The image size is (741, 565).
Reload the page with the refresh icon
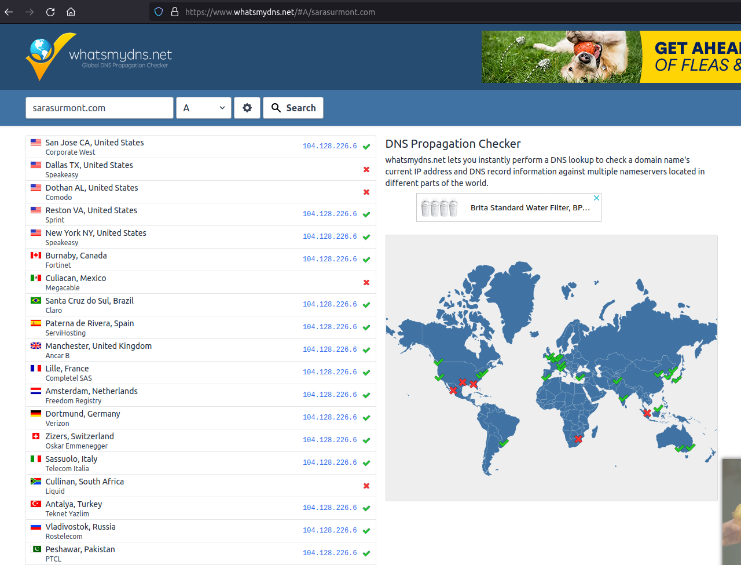click(50, 12)
